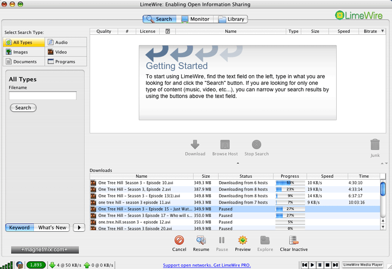392x269 pixels.
Task: Click the Stop Search icon
Action: (256, 145)
